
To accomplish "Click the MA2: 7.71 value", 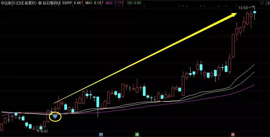I will click(x=114, y=3).
